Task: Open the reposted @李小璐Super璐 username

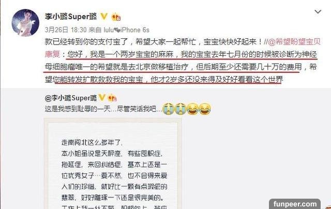Action: [x=71, y=98]
